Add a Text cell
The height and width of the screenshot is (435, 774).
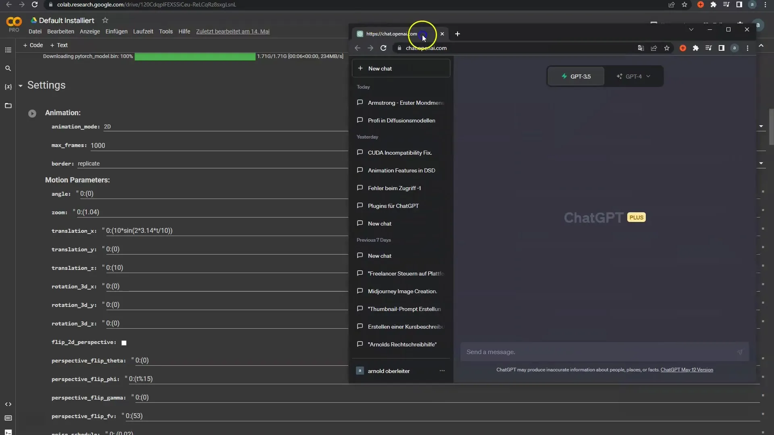[59, 45]
